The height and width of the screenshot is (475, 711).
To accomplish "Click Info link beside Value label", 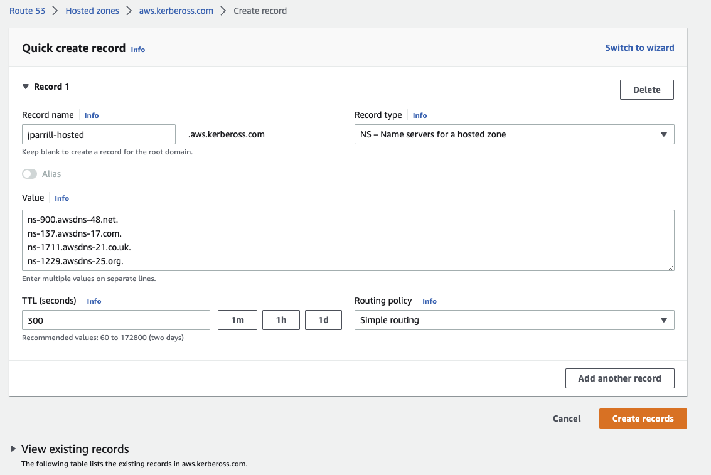I will 61,198.
